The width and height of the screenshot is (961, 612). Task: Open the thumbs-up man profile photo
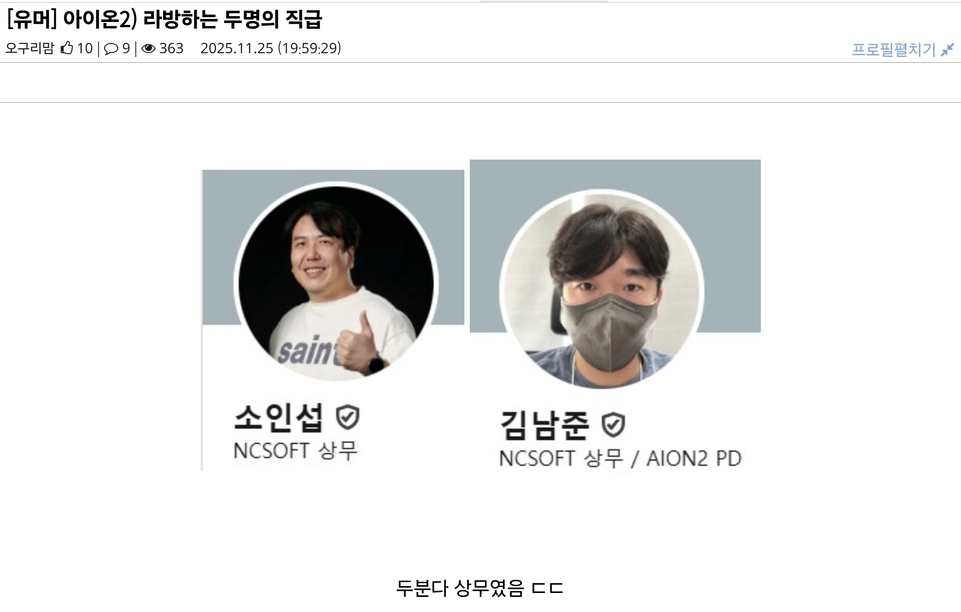(336, 284)
